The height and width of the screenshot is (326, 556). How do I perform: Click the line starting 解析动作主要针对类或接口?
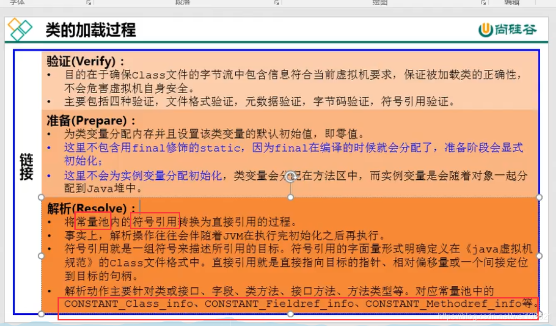click(279, 291)
